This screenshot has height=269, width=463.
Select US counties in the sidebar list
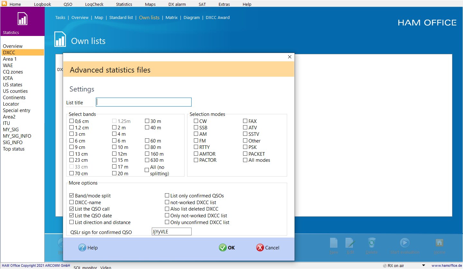click(x=23, y=91)
